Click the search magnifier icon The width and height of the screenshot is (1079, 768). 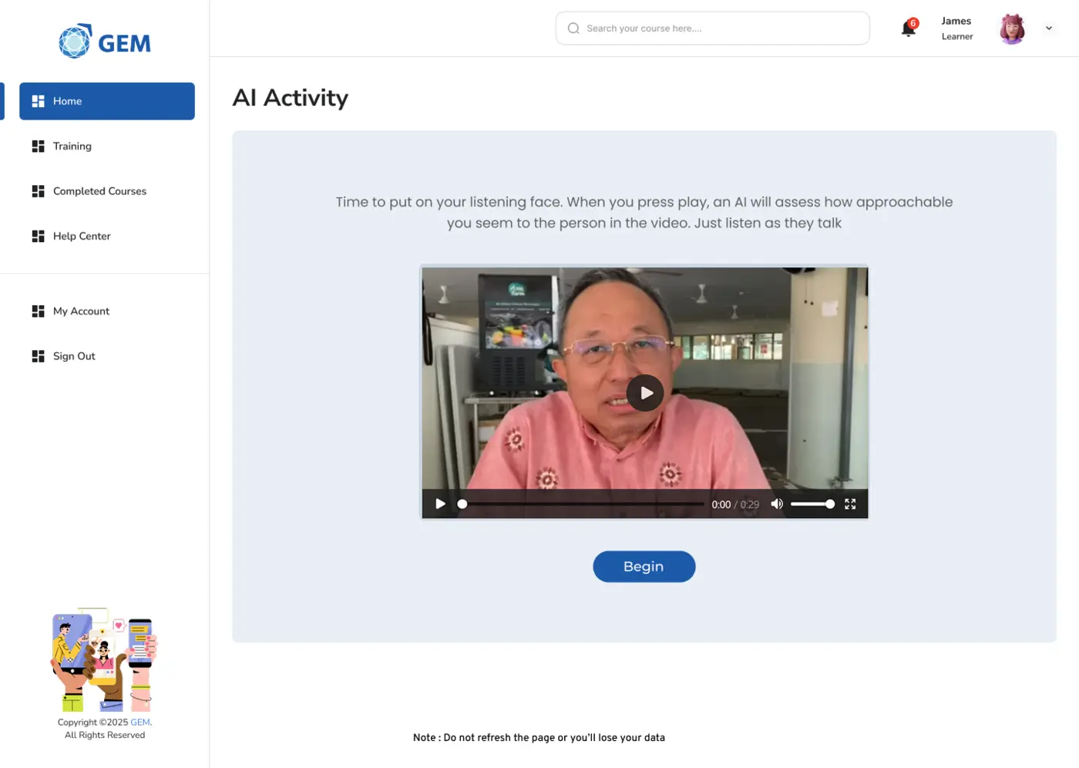click(x=573, y=29)
